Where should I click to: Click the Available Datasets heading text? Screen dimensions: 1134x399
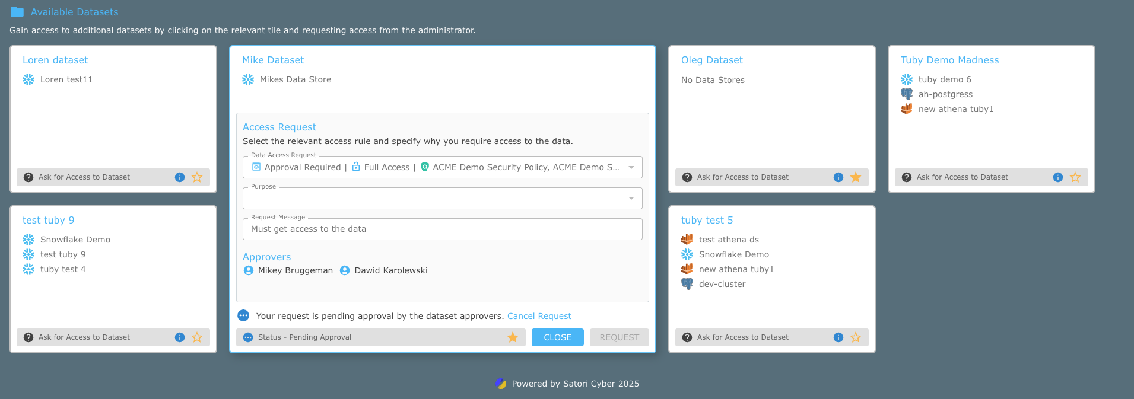[x=75, y=12]
